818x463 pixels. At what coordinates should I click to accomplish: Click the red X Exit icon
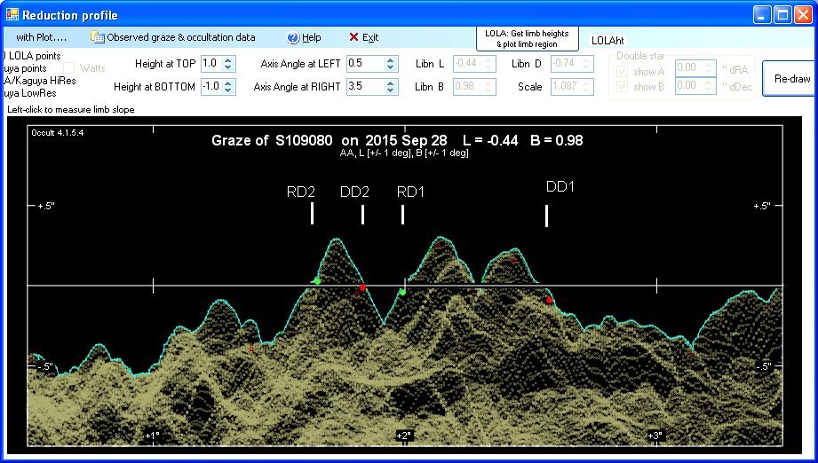click(x=353, y=37)
